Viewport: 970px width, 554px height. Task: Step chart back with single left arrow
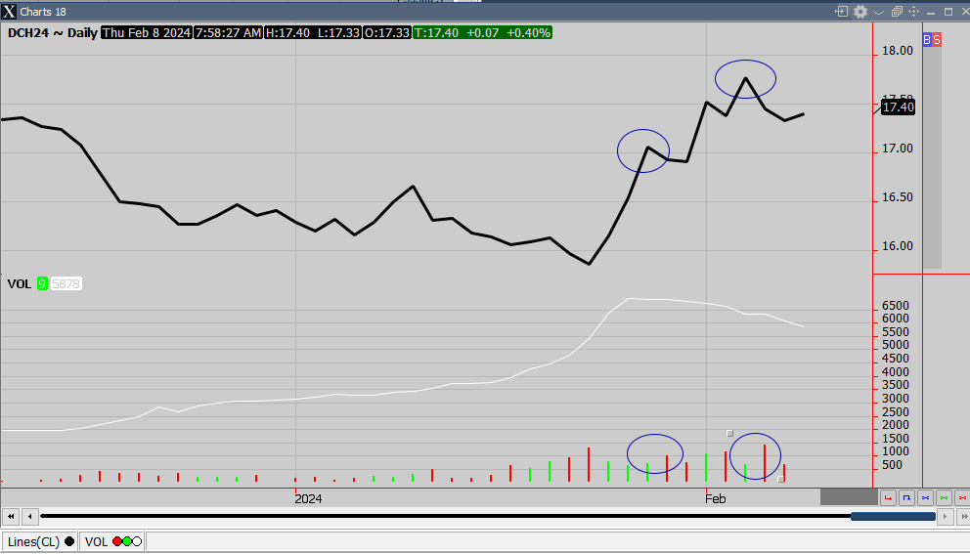(x=30, y=516)
